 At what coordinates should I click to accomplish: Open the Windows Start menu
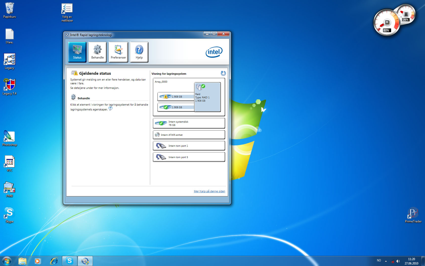[7, 261]
